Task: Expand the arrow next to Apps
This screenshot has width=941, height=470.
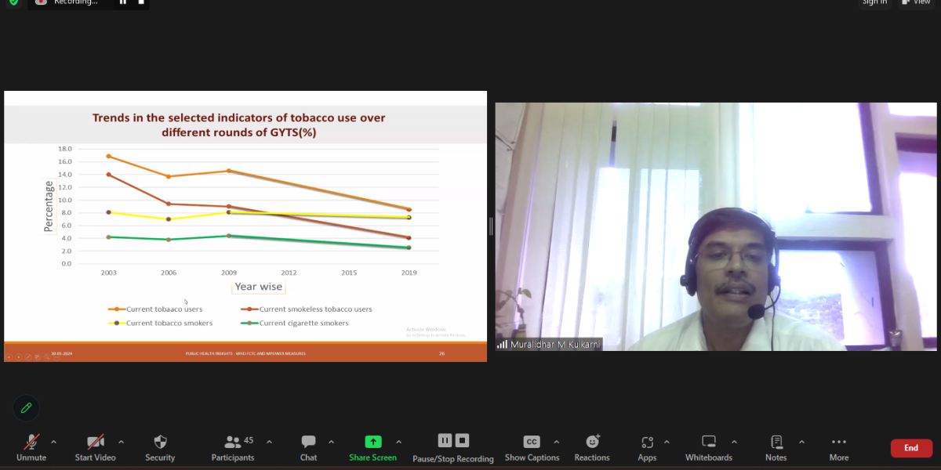Action: tap(667, 442)
